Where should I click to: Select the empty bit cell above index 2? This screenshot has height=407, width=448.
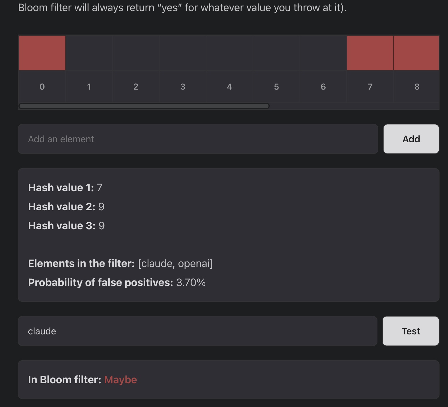(136, 53)
